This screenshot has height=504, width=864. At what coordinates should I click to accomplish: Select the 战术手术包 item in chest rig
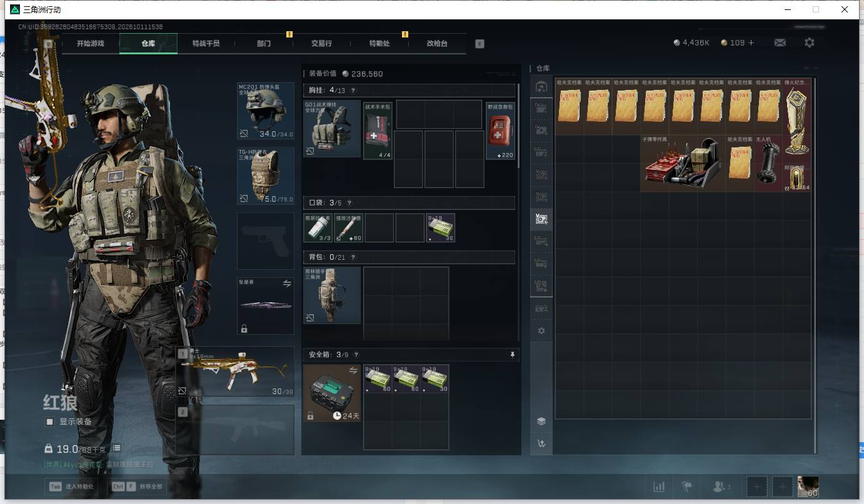point(378,131)
